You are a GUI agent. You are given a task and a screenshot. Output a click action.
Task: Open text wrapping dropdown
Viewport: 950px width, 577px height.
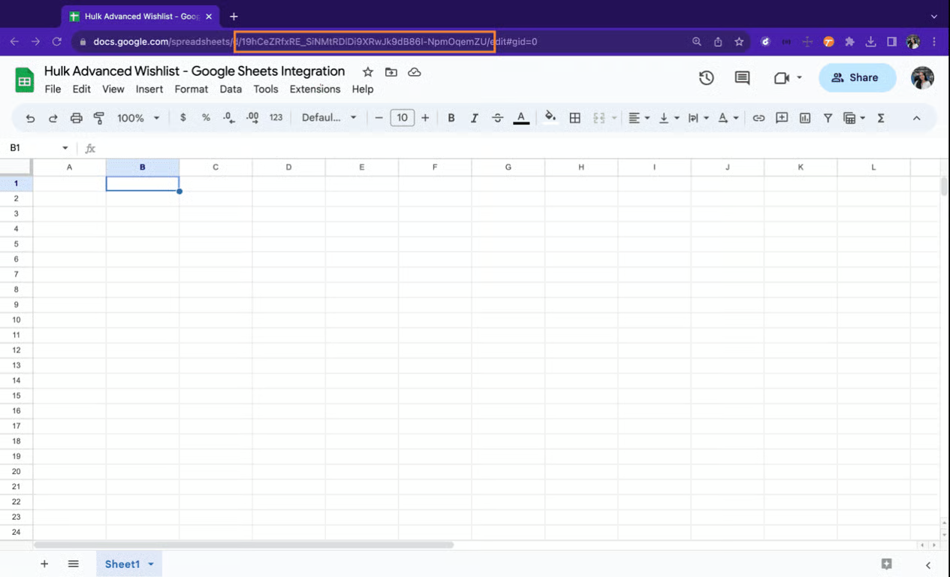(x=698, y=118)
